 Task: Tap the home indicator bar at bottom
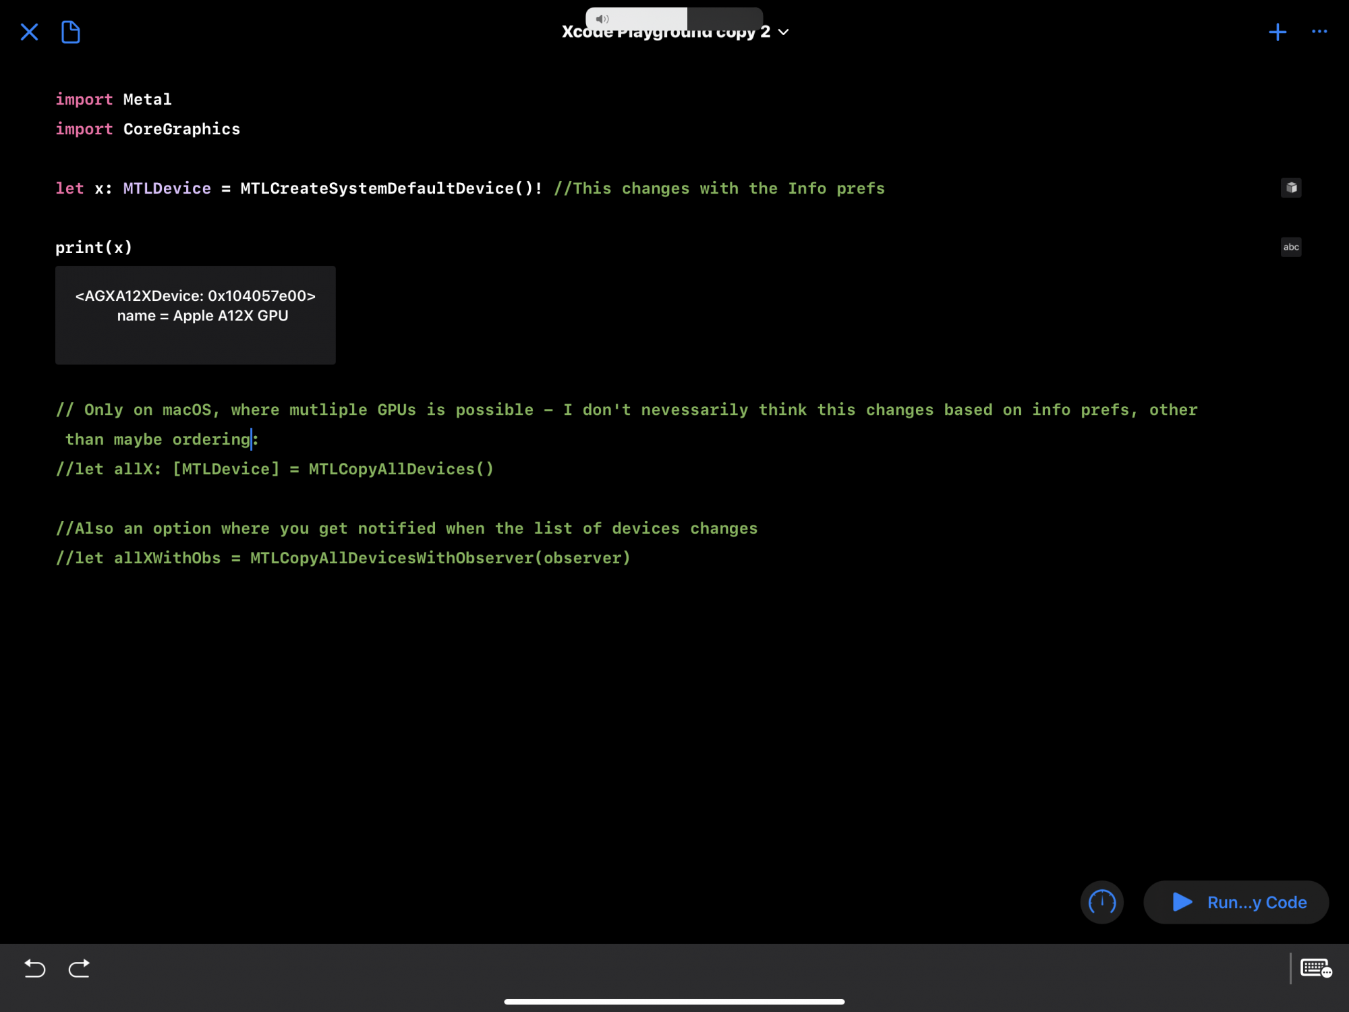click(674, 1002)
